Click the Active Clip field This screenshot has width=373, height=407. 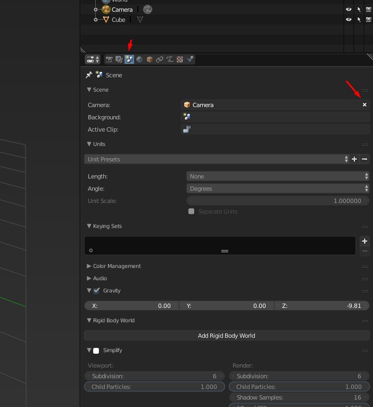(275, 129)
